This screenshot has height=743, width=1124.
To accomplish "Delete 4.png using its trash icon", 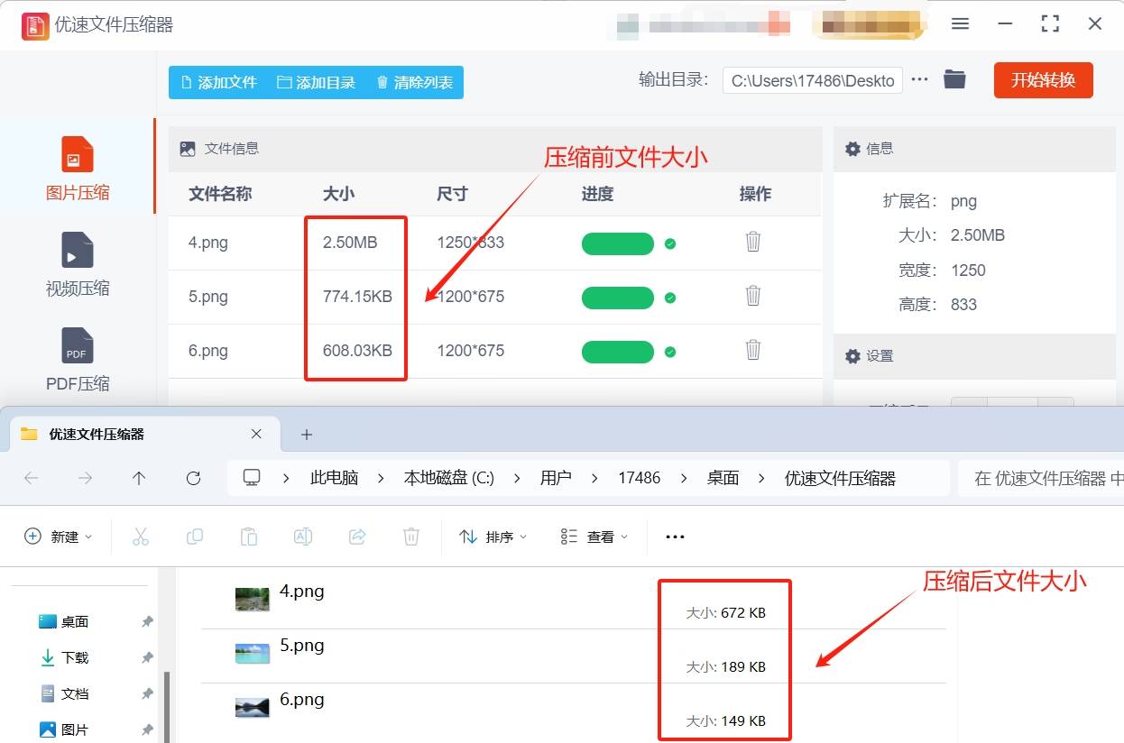I will coord(753,243).
